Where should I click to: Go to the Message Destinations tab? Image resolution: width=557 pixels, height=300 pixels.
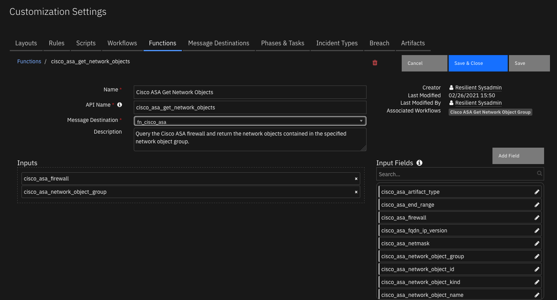click(x=219, y=43)
